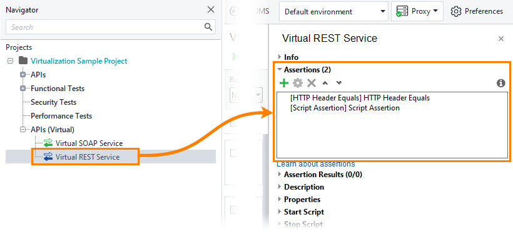Close the Navigator panel with the X
The height and width of the screenshot is (232, 513).
pyautogui.click(x=211, y=10)
